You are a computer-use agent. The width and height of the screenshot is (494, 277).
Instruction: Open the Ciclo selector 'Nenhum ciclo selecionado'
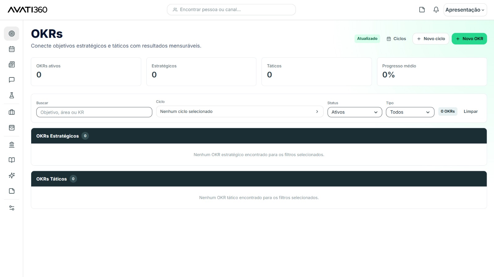[240, 111]
